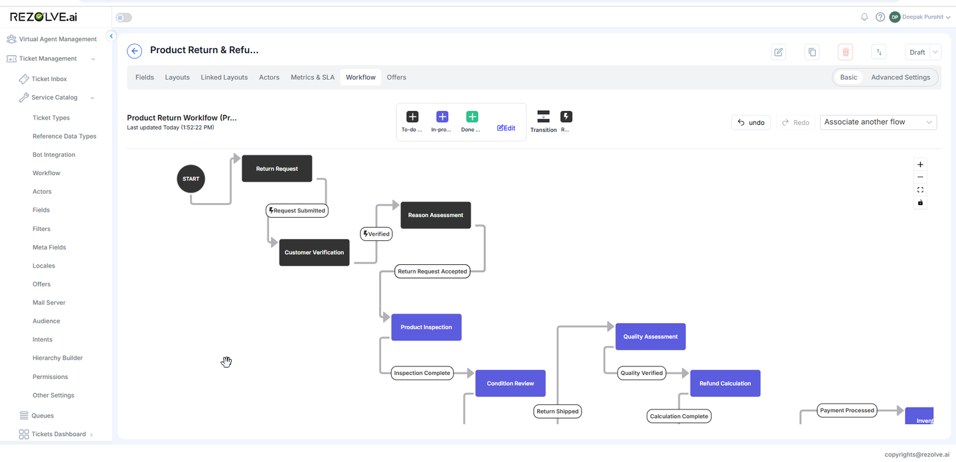Viewport: 956px width, 462px height.
Task: Open Queues in sidebar
Action: pyautogui.click(x=42, y=416)
